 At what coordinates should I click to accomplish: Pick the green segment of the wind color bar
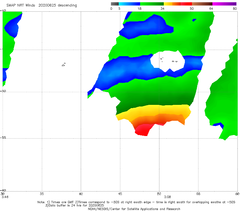pyautogui.click(x=152, y=4)
